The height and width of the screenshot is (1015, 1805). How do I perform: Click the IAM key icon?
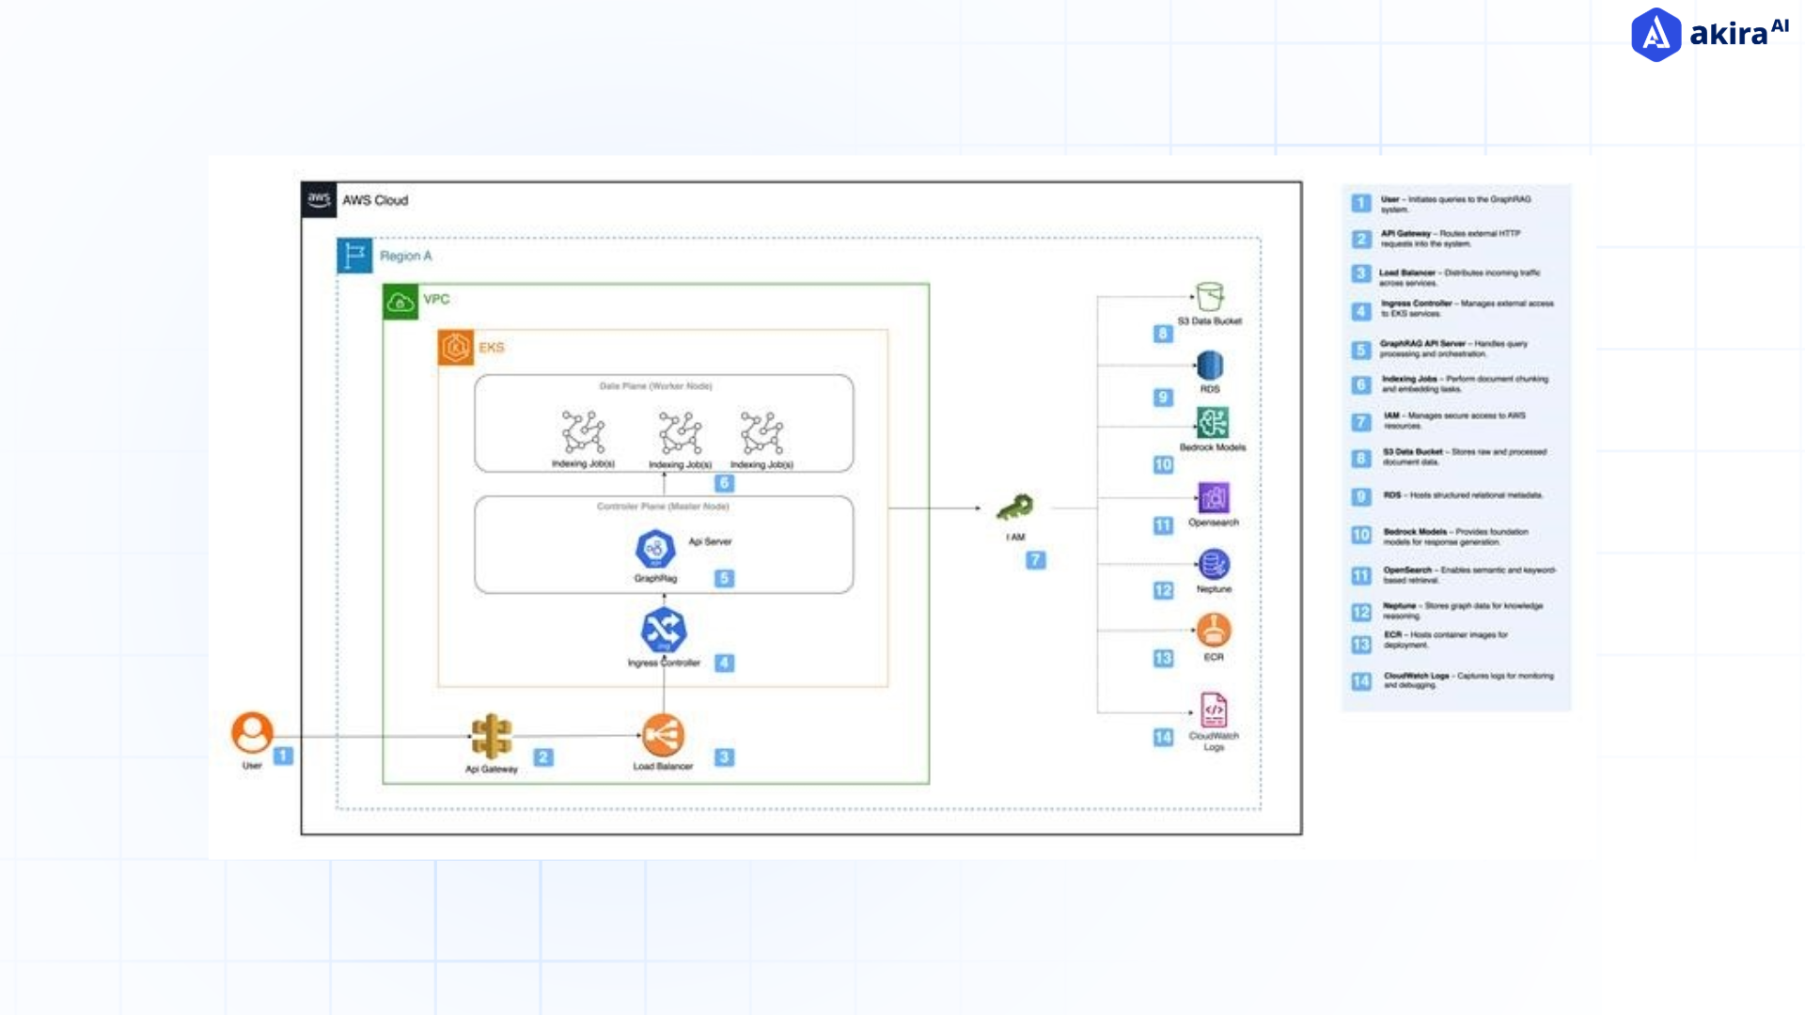(1017, 506)
